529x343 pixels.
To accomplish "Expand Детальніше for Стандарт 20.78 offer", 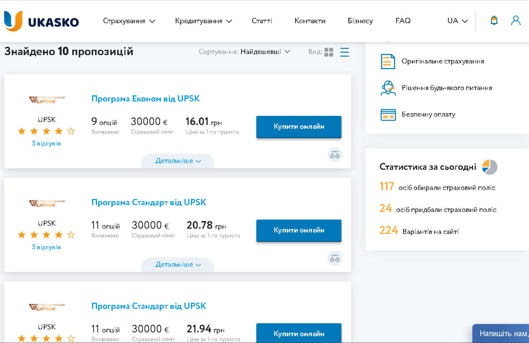I will tap(178, 265).
